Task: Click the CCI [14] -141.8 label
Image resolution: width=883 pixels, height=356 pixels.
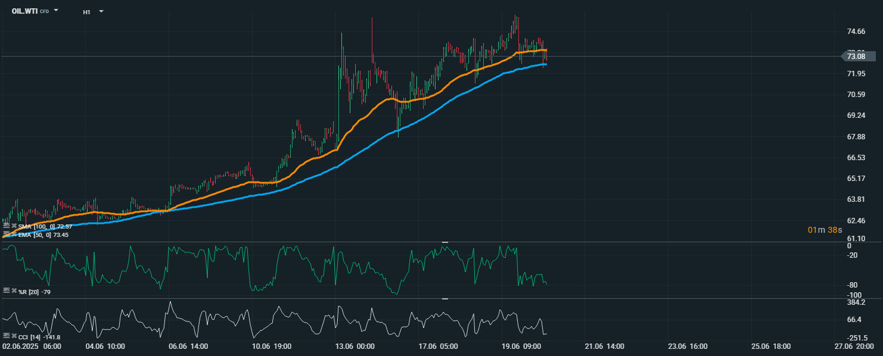Action: 39,337
